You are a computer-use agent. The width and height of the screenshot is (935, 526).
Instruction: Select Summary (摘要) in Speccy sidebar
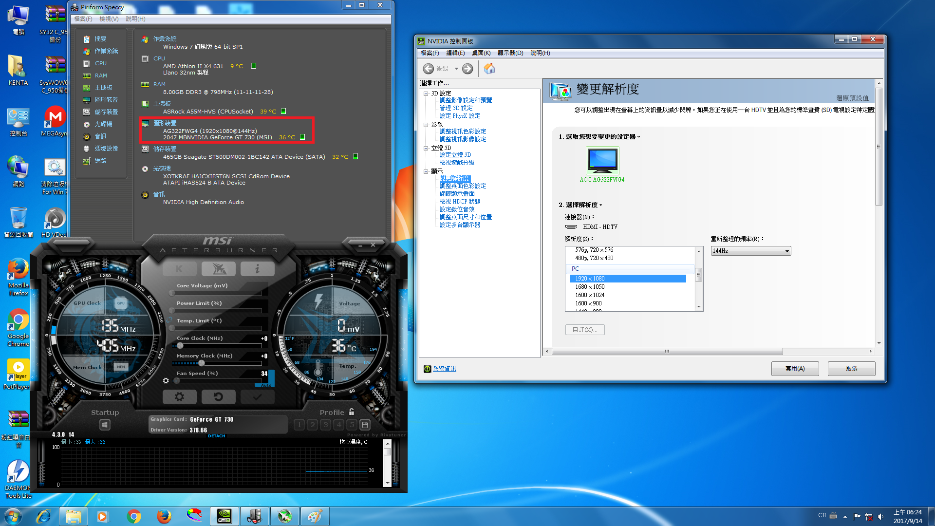100,39
